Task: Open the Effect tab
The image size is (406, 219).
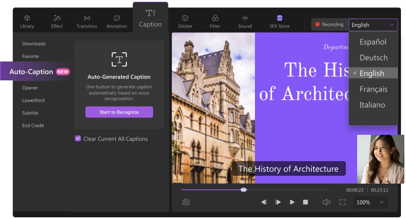Action: [x=57, y=22]
